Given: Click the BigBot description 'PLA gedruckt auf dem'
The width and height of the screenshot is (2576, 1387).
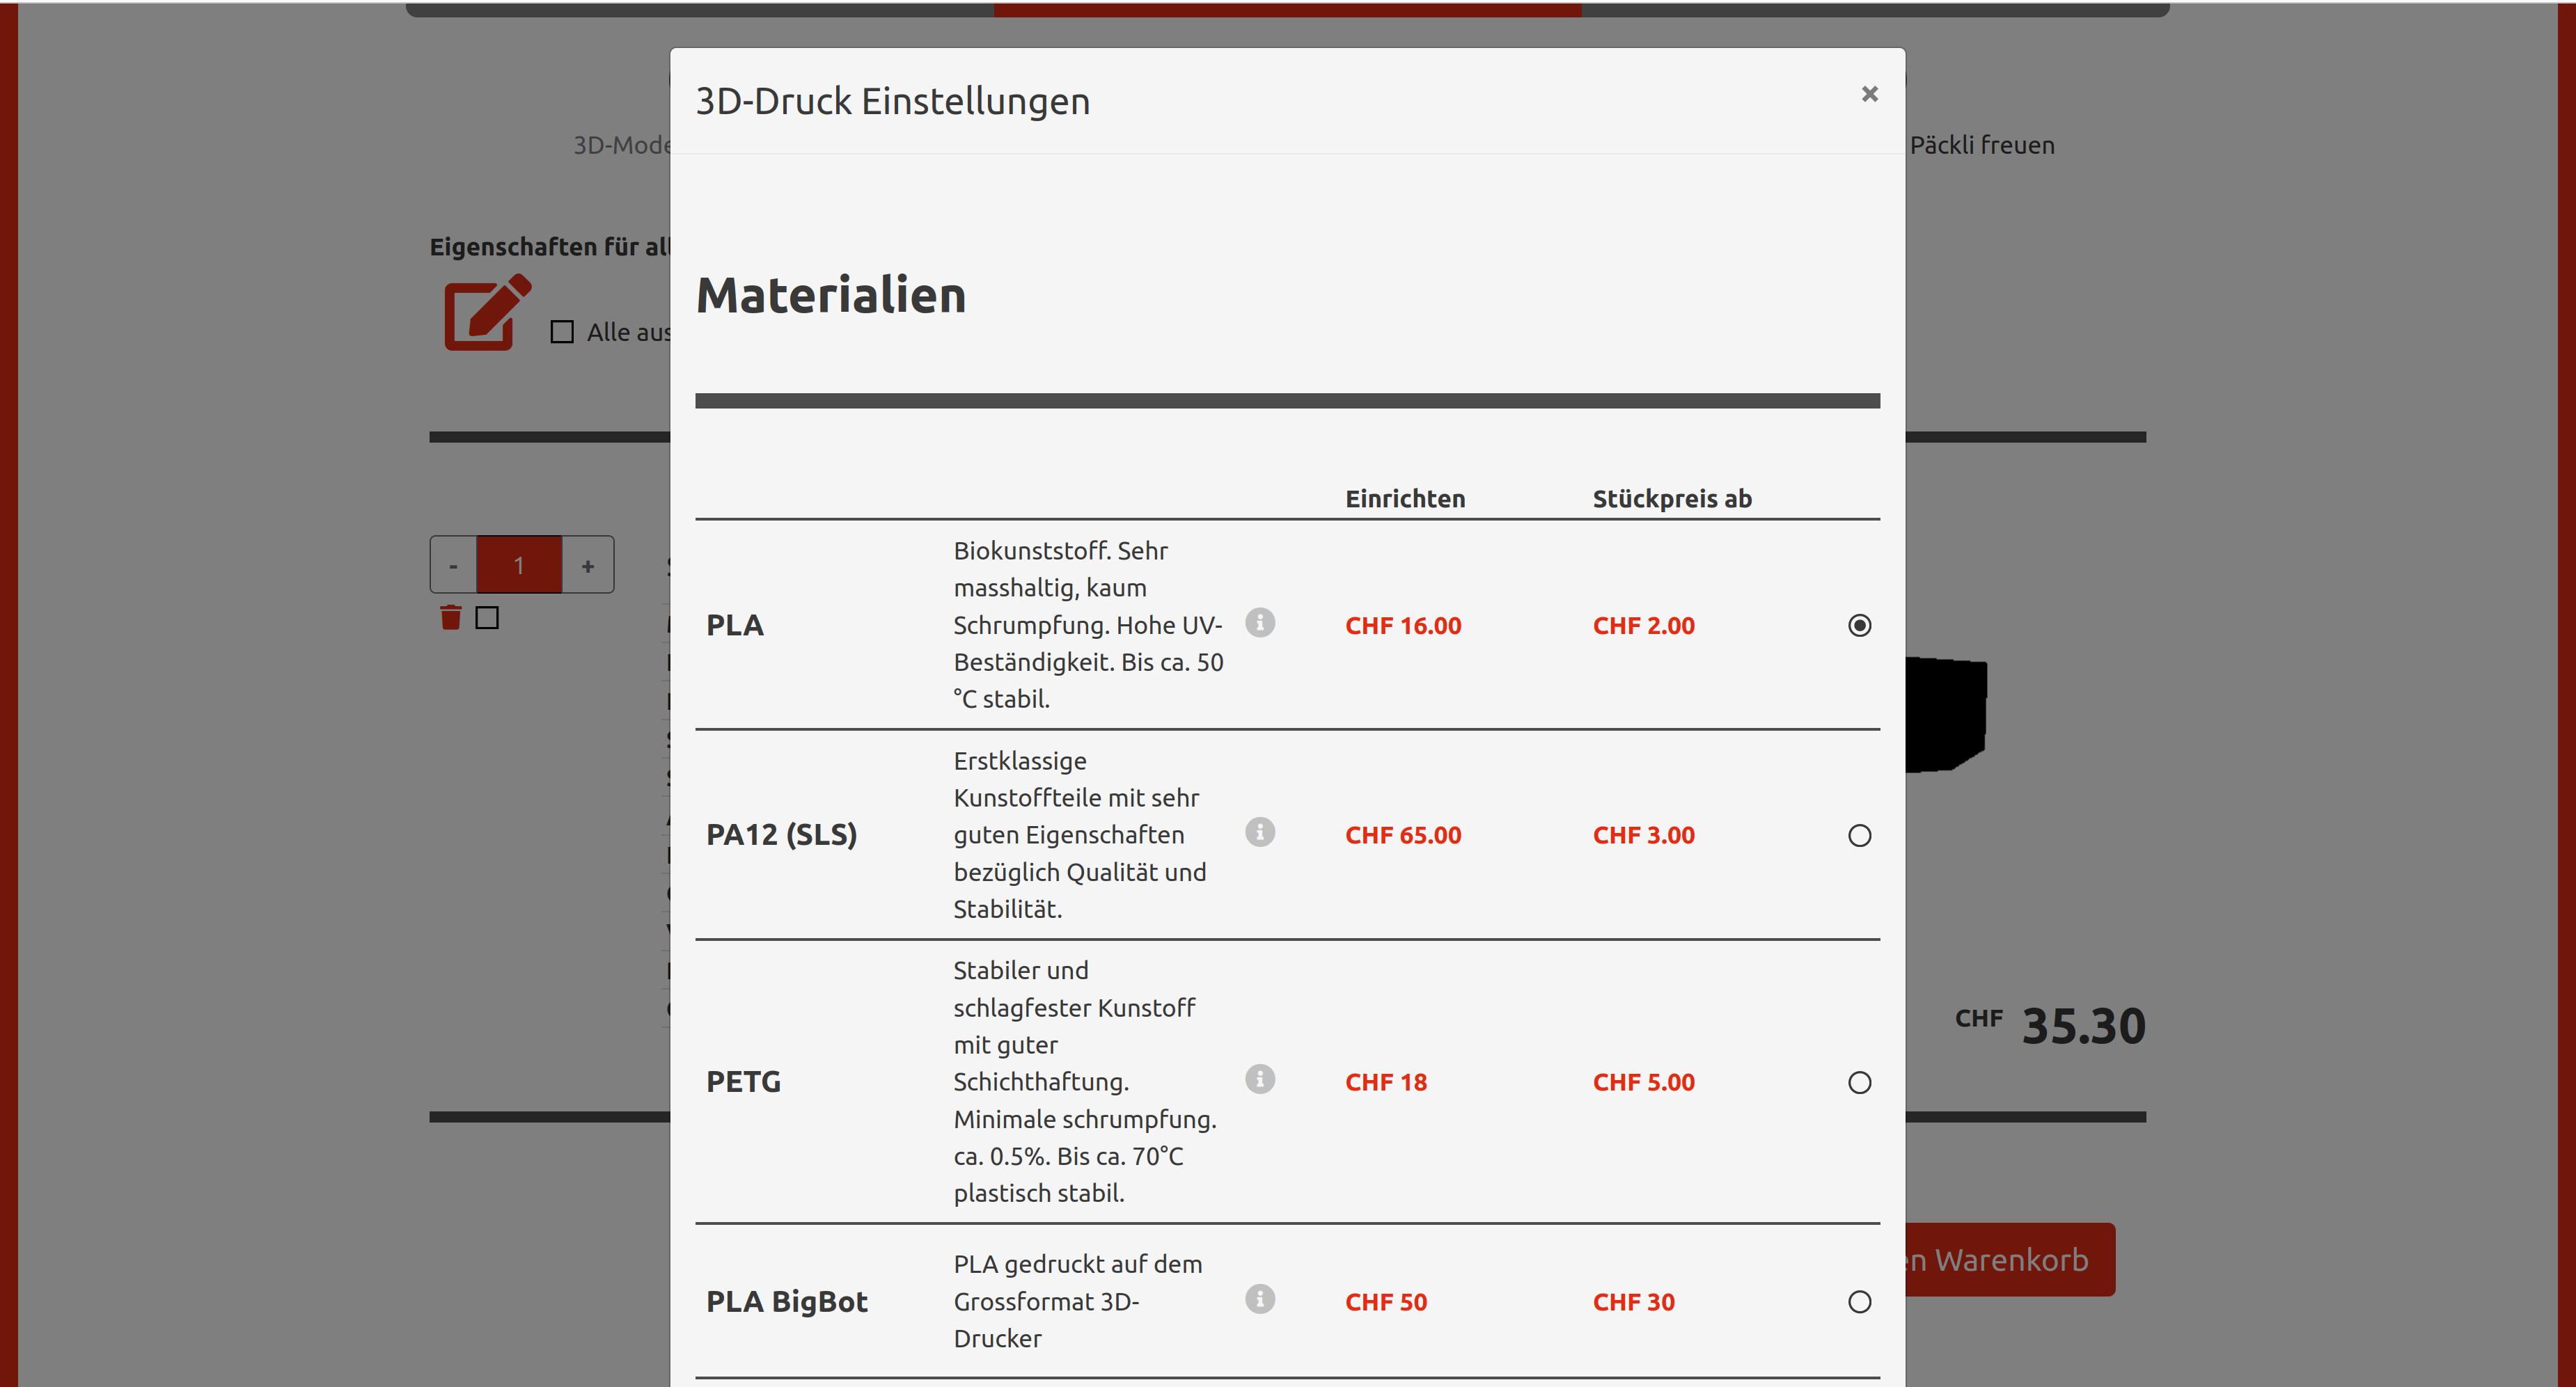Looking at the screenshot, I should [1078, 1301].
